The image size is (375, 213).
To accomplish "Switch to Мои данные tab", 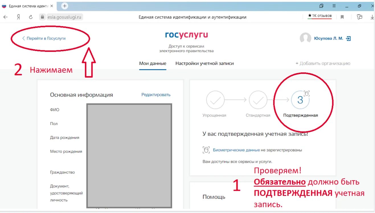I will click(x=153, y=63).
